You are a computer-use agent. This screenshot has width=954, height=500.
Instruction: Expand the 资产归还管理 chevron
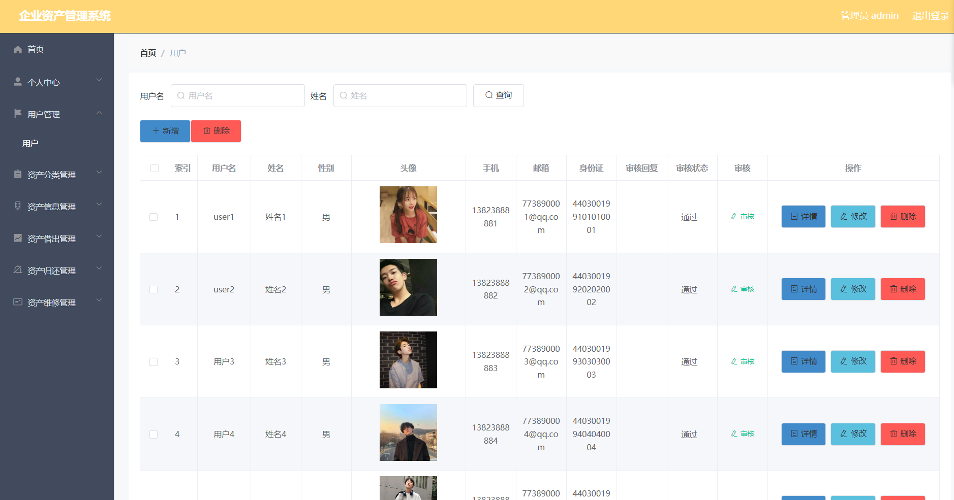(x=99, y=268)
